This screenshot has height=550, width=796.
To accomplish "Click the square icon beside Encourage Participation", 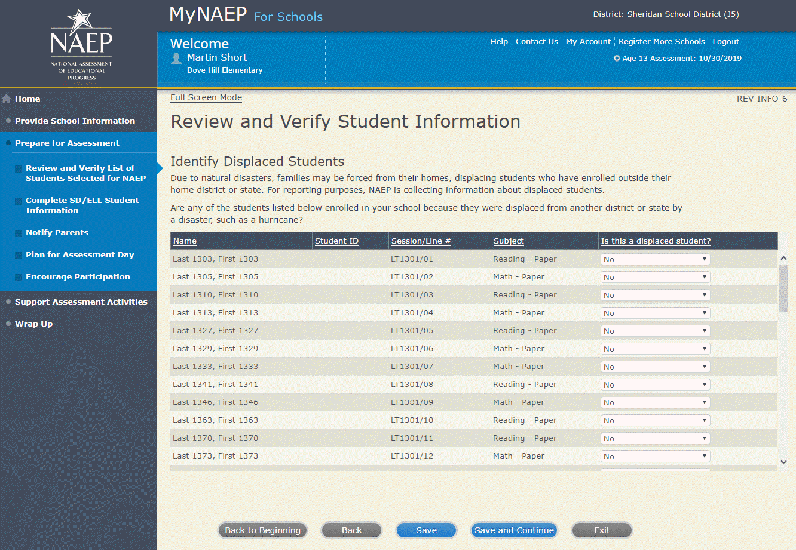I will (x=19, y=277).
